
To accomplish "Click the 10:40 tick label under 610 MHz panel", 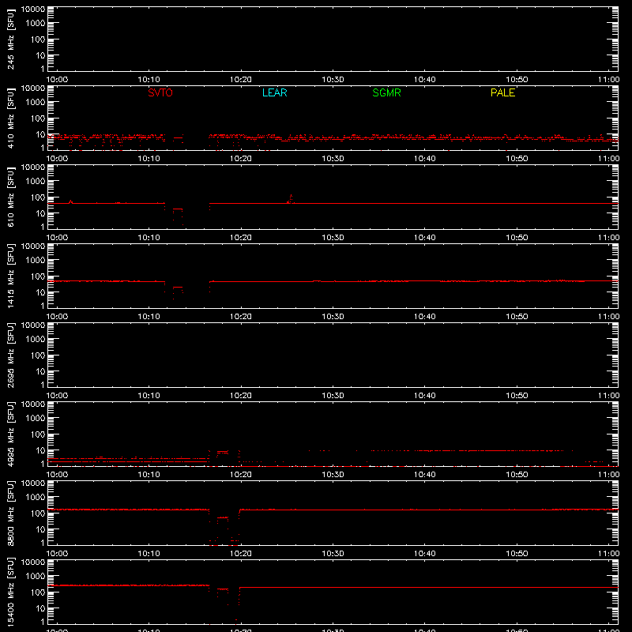I will tap(424, 238).
